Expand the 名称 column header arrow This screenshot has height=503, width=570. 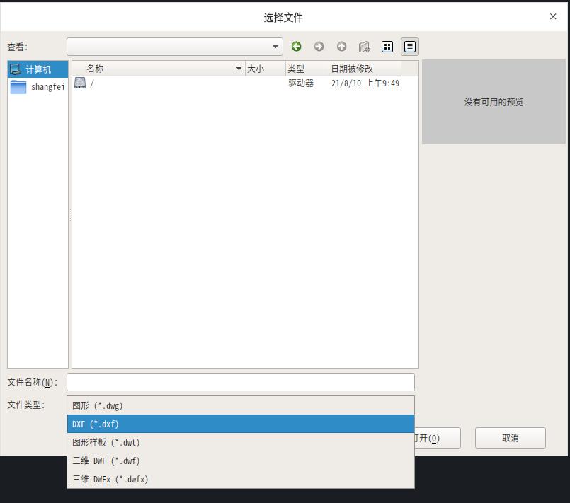[x=239, y=69]
